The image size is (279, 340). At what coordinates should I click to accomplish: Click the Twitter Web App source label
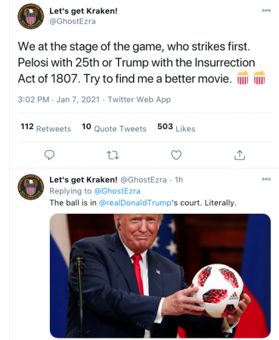point(139,100)
